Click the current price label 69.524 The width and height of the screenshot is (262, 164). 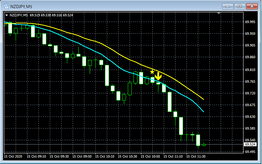250,144
